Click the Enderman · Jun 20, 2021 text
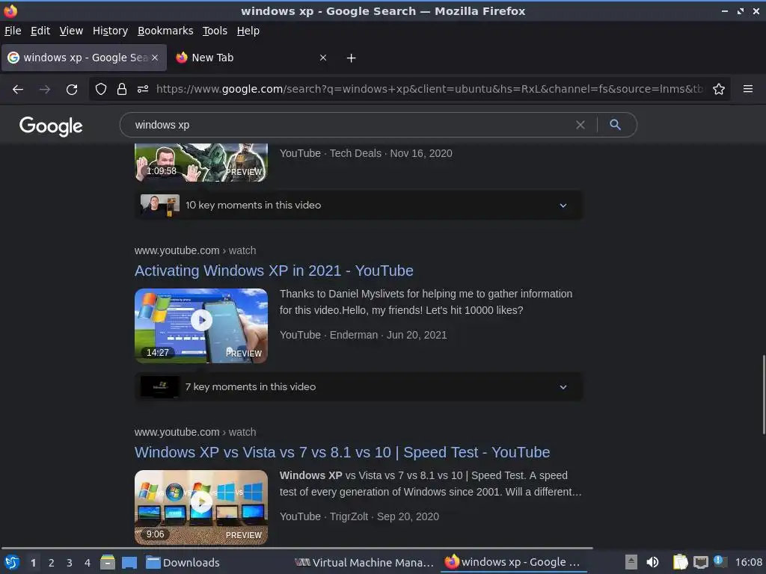This screenshot has height=574, width=766. click(388, 335)
